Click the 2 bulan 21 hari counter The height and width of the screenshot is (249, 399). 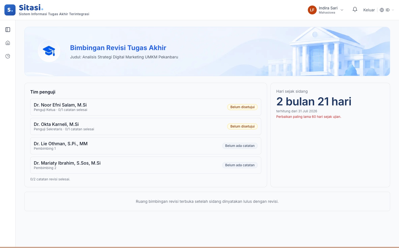tap(314, 102)
